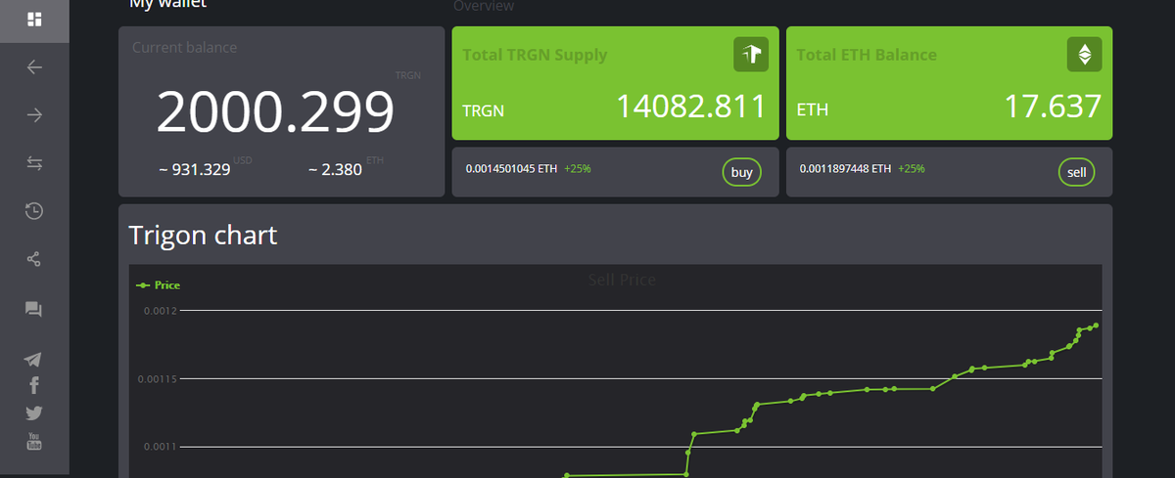The height and width of the screenshot is (478, 1175).
Task: Click the 0.00115 y-axis label
Action: [158, 378]
